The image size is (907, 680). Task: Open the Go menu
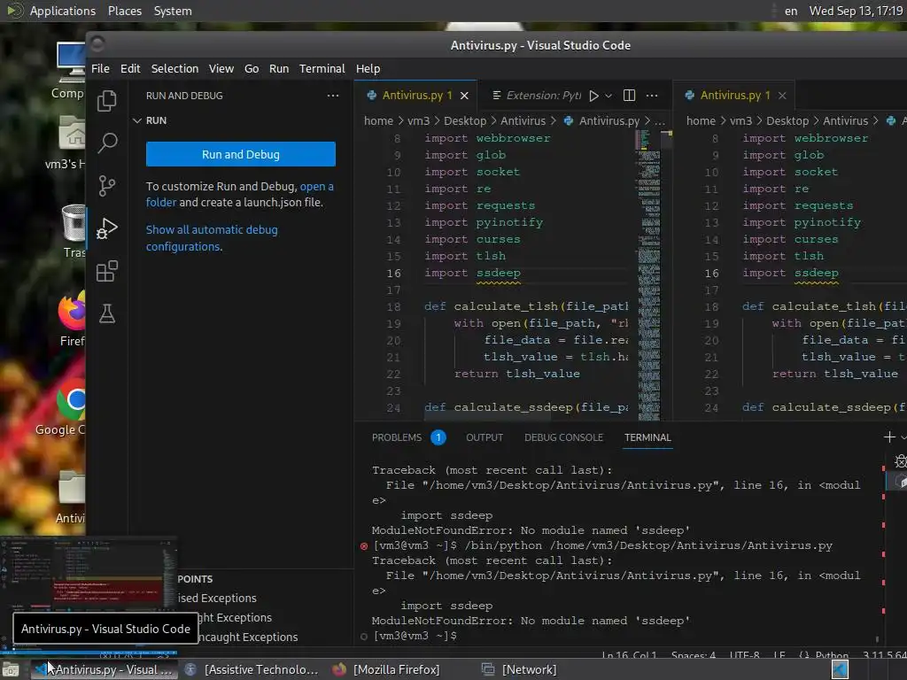pyautogui.click(x=252, y=69)
